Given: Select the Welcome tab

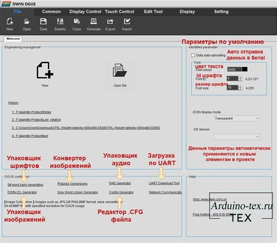Looking at the screenshot, I should click(13, 39).
